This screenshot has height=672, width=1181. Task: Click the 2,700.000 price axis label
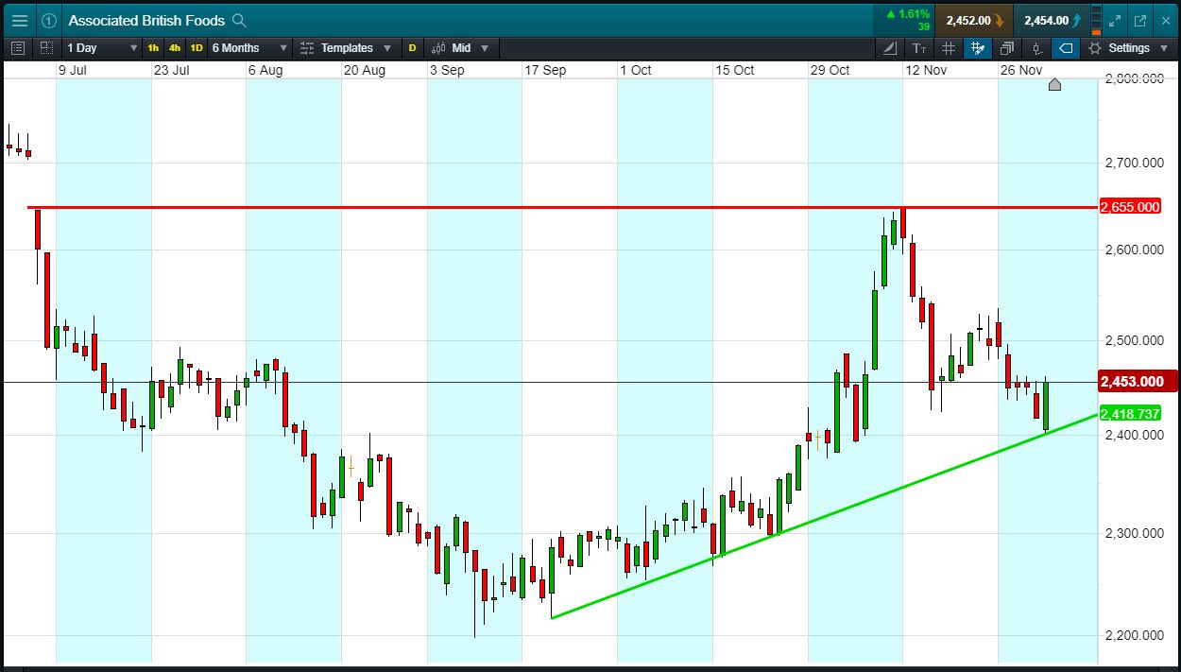point(1134,163)
